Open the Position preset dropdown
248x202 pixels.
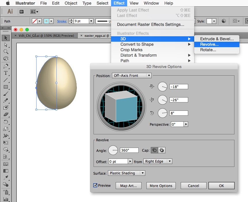[x=132, y=76]
